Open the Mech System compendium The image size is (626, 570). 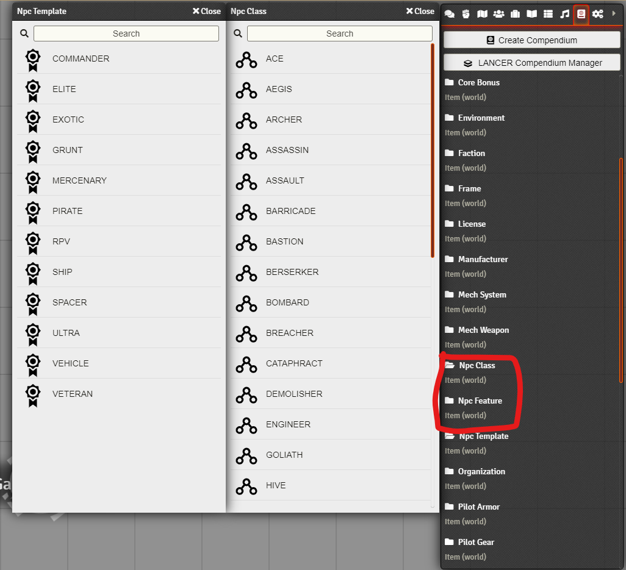[482, 295]
